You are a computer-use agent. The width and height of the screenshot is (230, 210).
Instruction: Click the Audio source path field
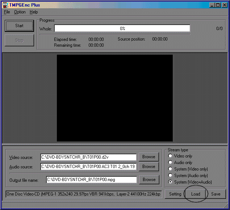pyautogui.click(x=88, y=167)
